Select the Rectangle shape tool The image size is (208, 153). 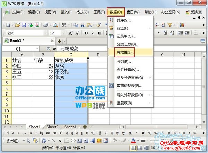[x=67, y=141]
